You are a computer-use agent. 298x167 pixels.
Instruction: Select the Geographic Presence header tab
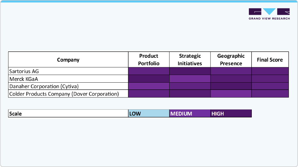231,59
